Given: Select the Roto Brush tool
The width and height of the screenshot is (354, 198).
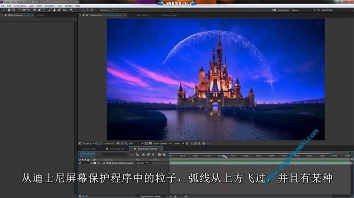Looking at the screenshot, I should pos(65,10).
